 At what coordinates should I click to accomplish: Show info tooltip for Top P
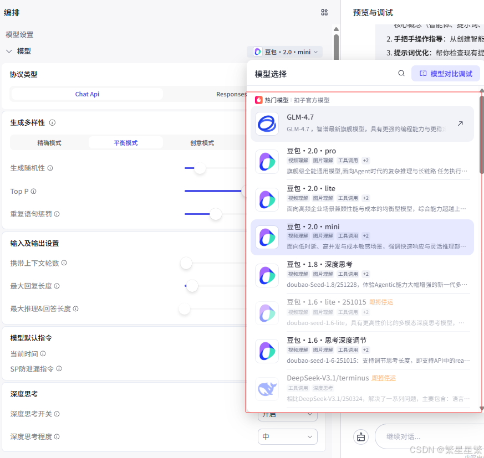(x=33, y=191)
